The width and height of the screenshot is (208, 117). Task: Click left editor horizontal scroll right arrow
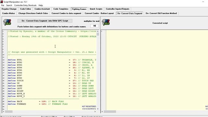pyautogui.click(x=95, y=111)
